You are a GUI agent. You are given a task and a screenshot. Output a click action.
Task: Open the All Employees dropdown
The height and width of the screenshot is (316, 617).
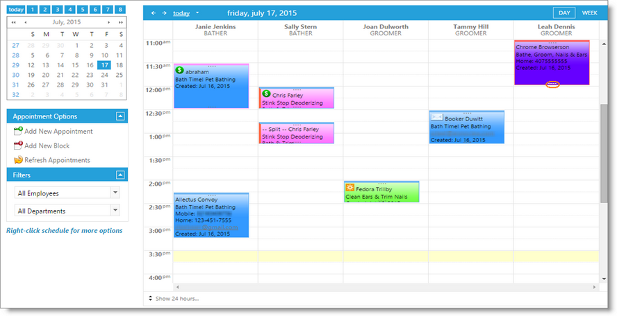pos(115,193)
